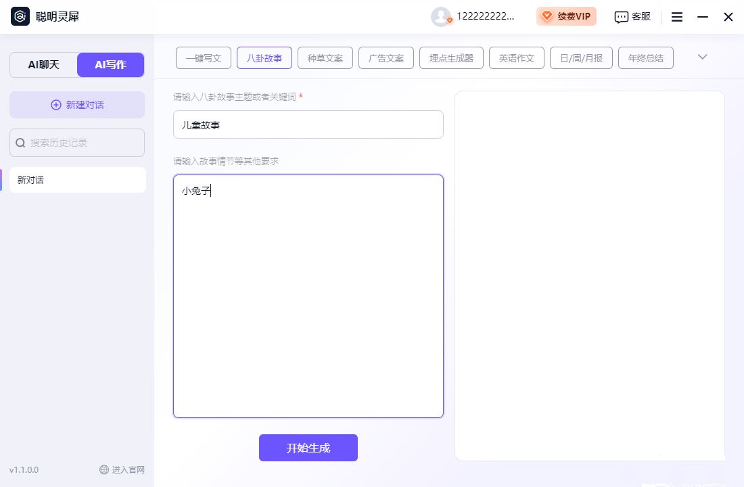Screen dimensions: 744x487
Task: Switch to the AI聊天 tab
Action: [x=42, y=64]
